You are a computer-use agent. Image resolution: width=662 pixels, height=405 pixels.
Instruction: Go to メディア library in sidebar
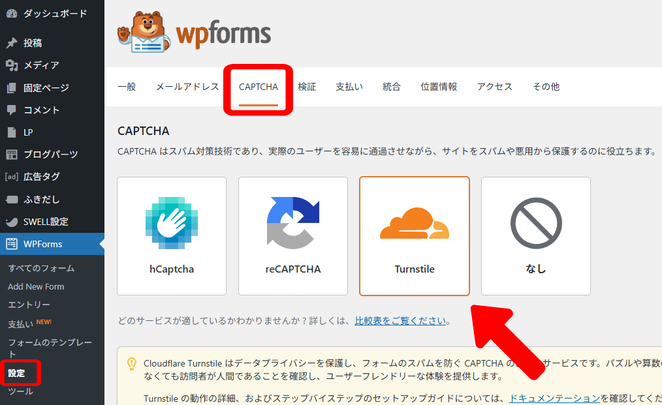pyautogui.click(x=41, y=65)
